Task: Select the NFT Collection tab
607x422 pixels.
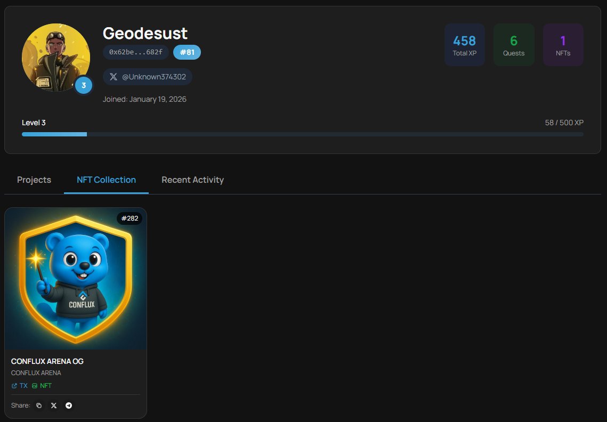Action: pos(106,180)
